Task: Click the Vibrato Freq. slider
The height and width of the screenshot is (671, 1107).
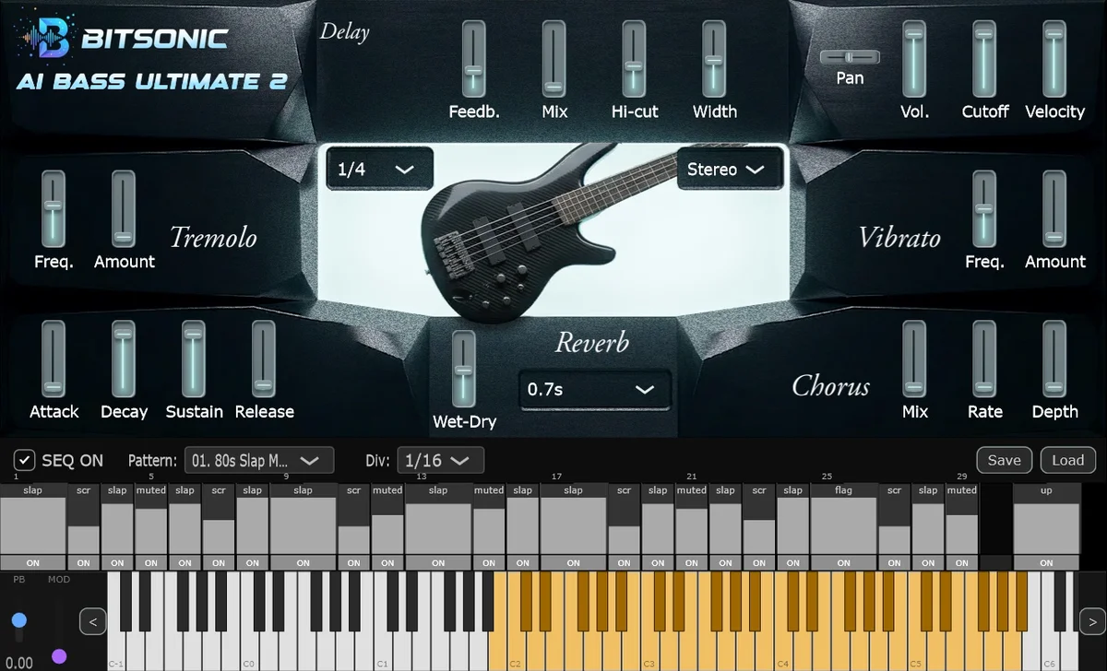Action: pyautogui.click(x=984, y=209)
